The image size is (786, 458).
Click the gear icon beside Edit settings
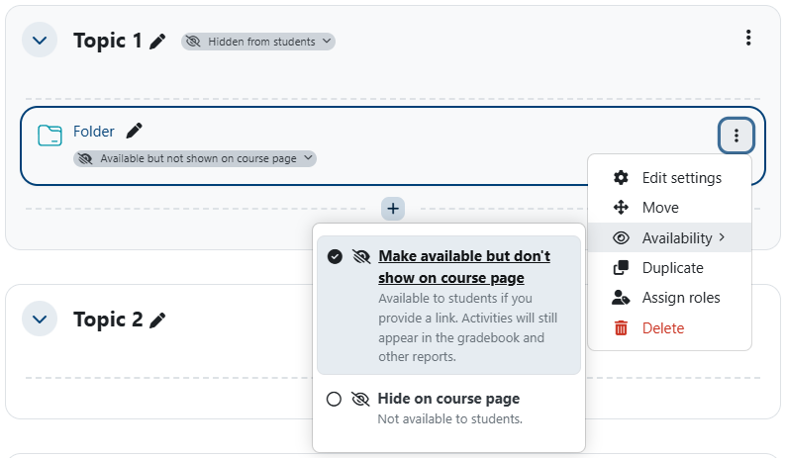point(621,177)
